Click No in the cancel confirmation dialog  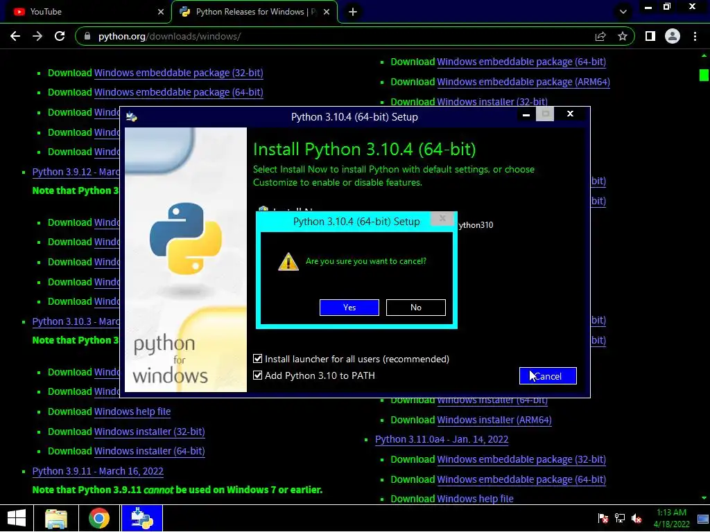pos(416,308)
